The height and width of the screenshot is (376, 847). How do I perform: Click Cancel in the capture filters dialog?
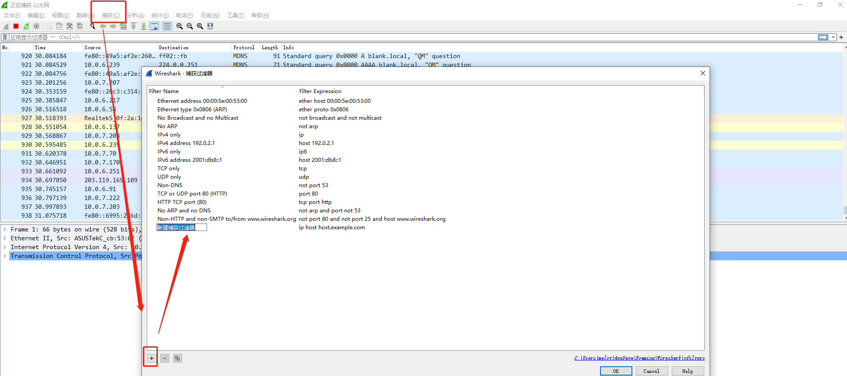pyautogui.click(x=651, y=371)
